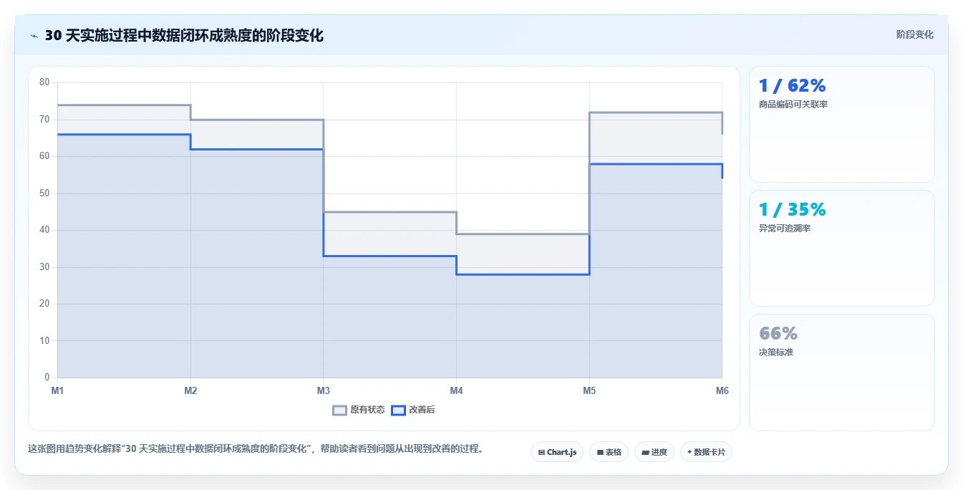This screenshot has height=490, width=963.
Task: Click the M6 axis label
Action: coord(722,390)
